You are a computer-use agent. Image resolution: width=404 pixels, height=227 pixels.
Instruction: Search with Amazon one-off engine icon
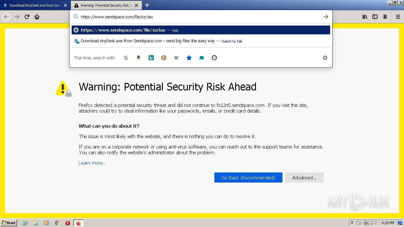(x=139, y=58)
